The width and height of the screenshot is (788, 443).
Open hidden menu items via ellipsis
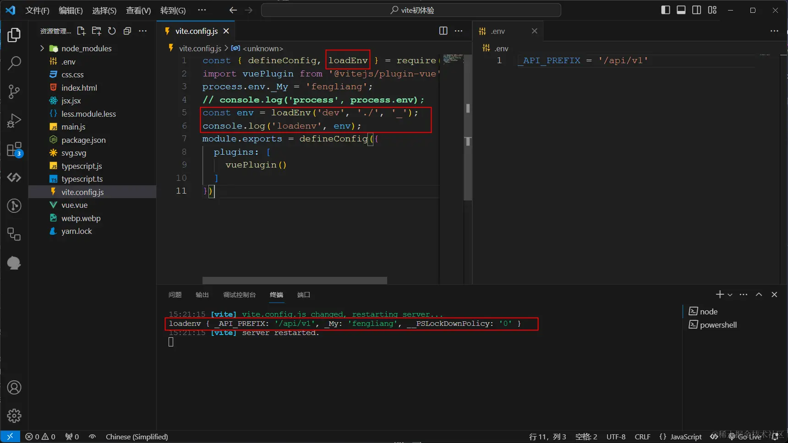click(x=202, y=10)
